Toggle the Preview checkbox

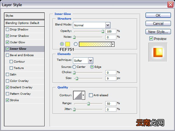[151, 39]
